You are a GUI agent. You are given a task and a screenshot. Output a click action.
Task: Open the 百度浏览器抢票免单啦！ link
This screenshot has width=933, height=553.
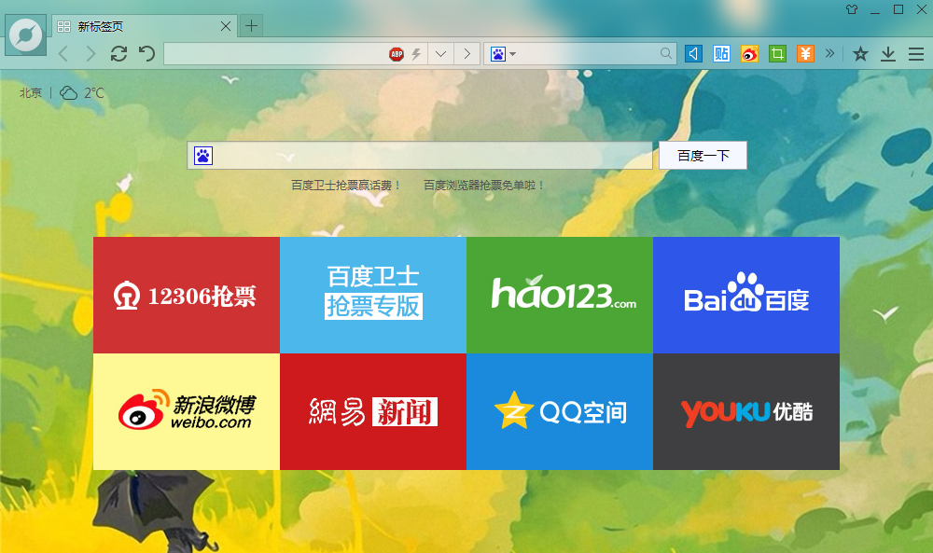click(x=483, y=186)
